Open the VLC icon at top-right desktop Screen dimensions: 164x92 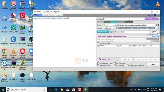(158, 5)
